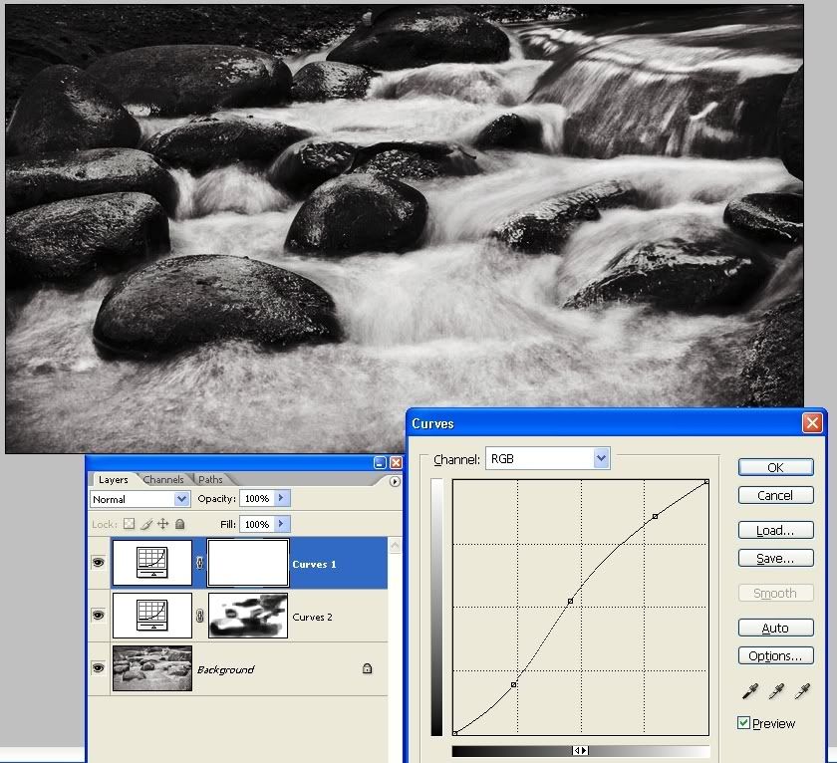The height and width of the screenshot is (763, 837).
Task: Select the lower curve control point
Action: [513, 684]
